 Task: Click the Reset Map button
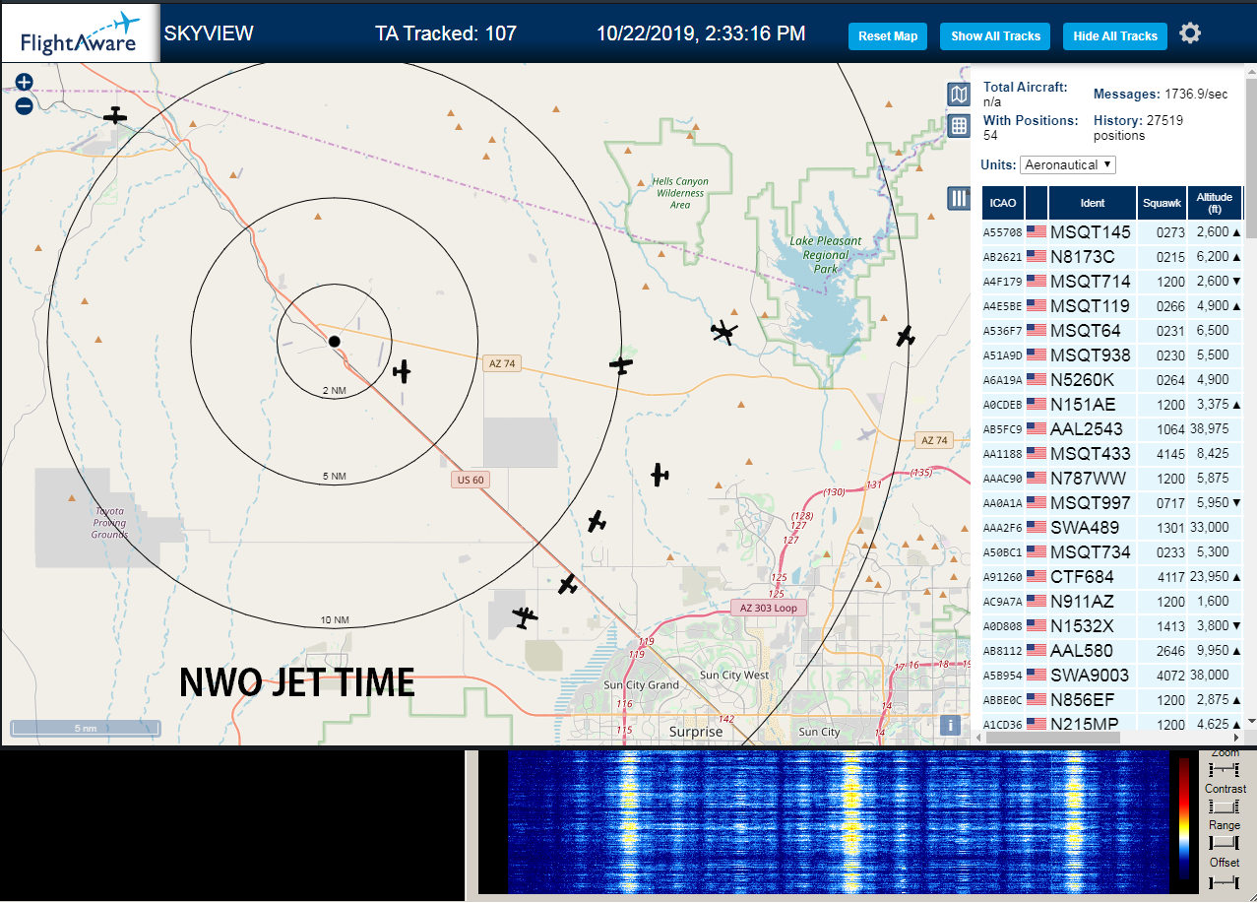[888, 36]
